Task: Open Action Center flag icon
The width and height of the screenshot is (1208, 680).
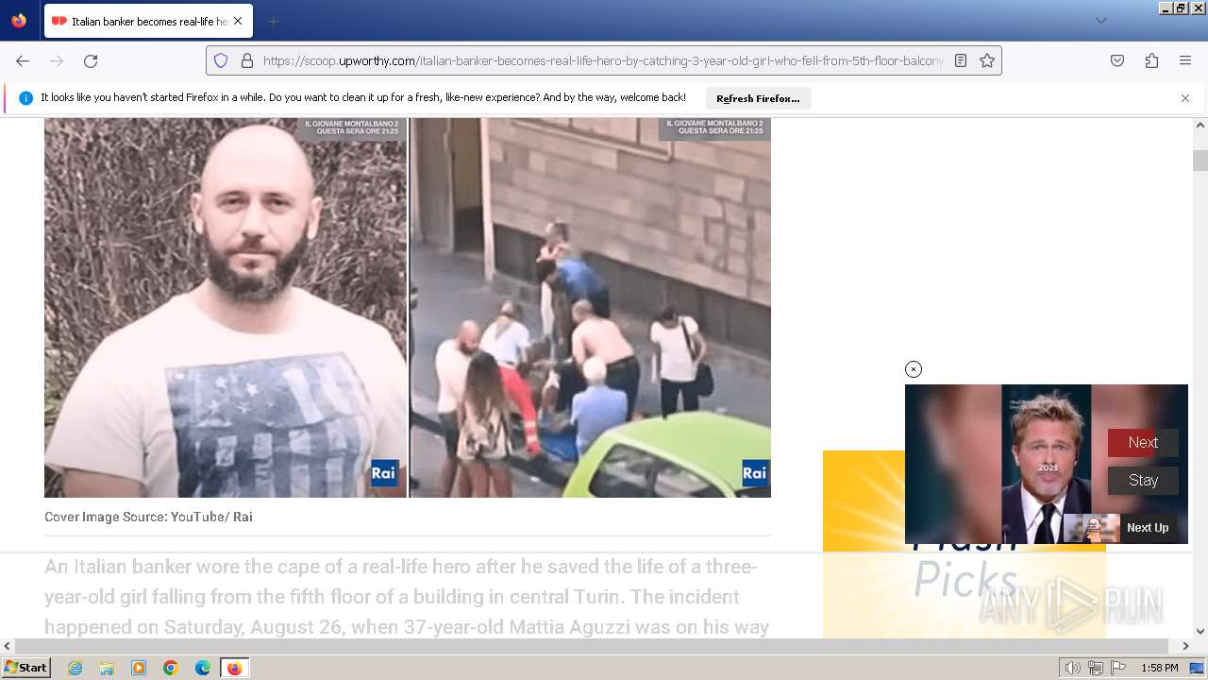Action: click(1117, 668)
